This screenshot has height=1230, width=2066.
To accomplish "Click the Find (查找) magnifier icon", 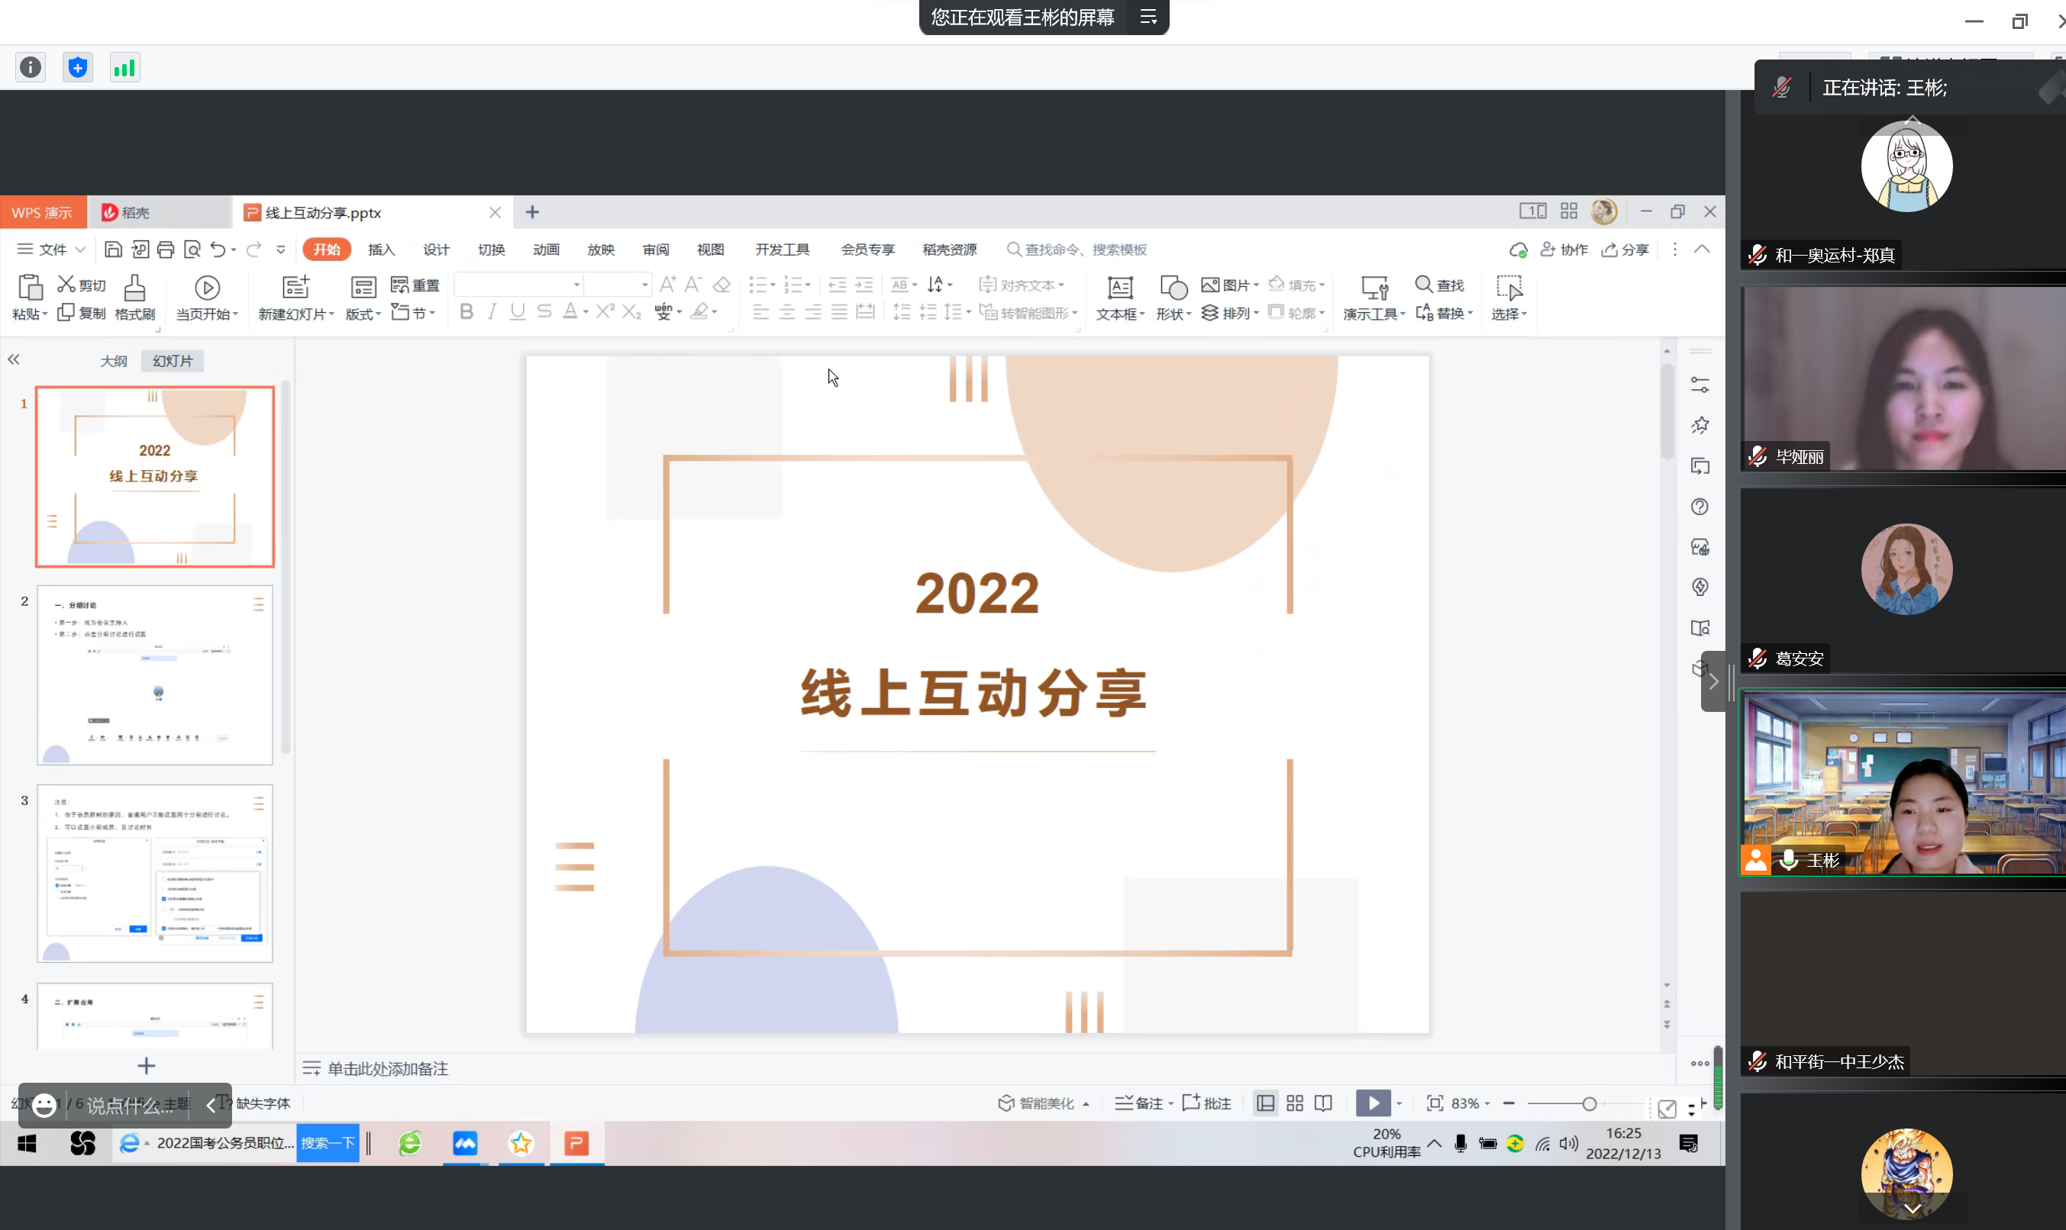I will [x=1423, y=285].
